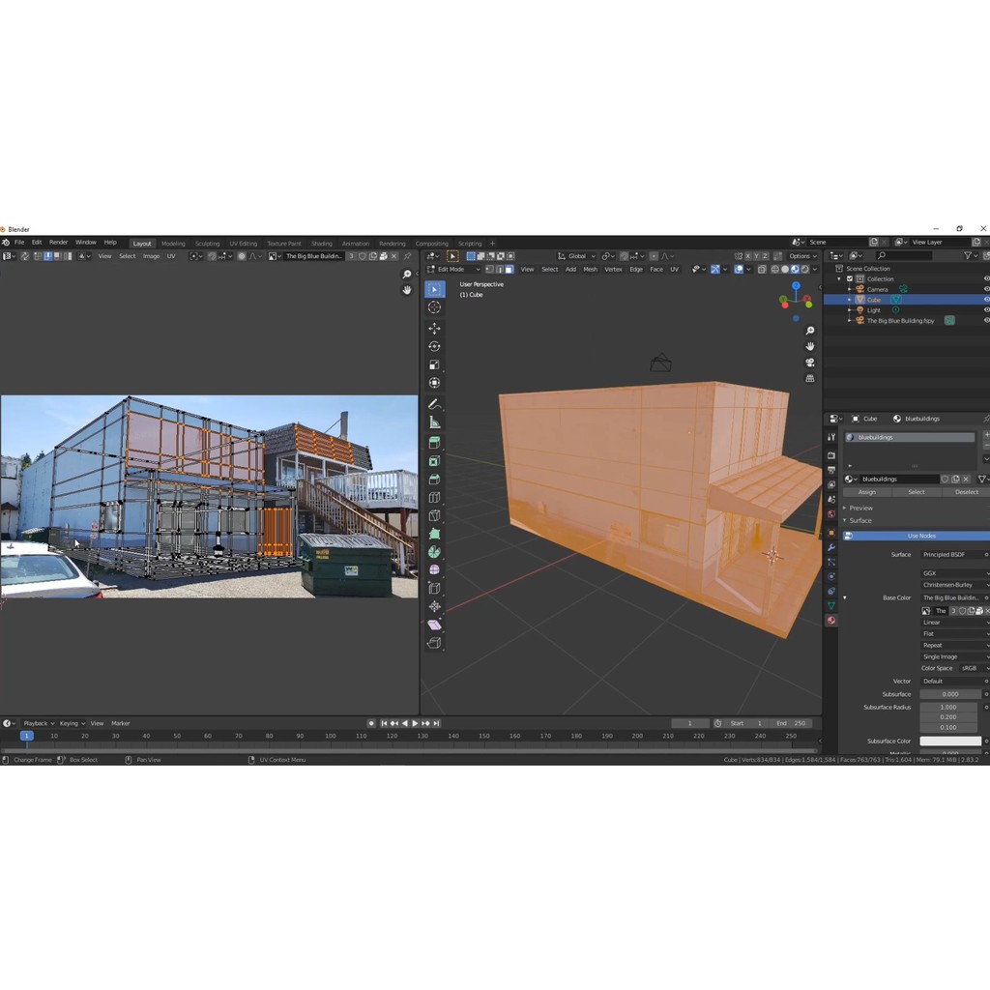Viewport: 990px width, 990px height.
Task: Expand the Preview panel in material properties
Action: [860, 508]
